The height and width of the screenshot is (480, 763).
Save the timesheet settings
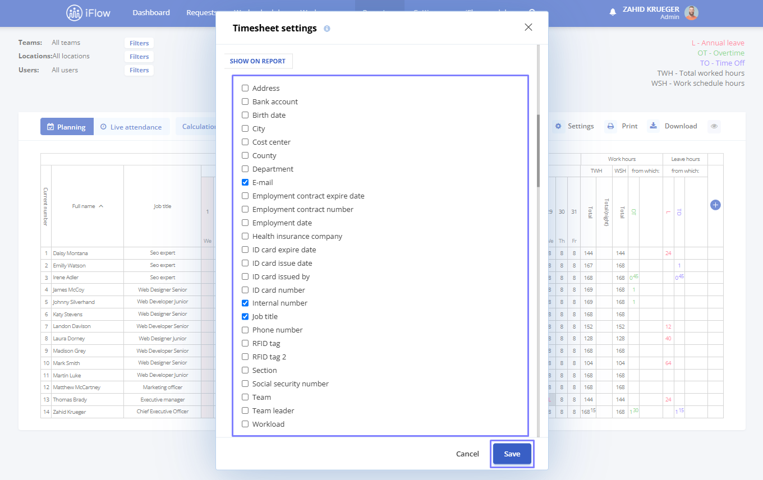[512, 454]
